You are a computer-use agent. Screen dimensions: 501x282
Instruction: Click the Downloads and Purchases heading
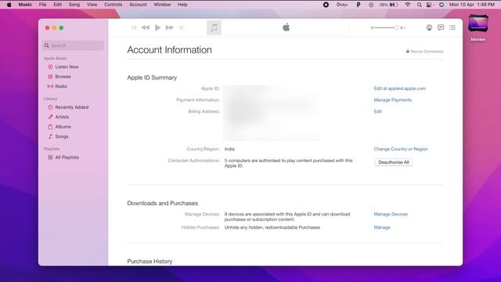(162, 204)
